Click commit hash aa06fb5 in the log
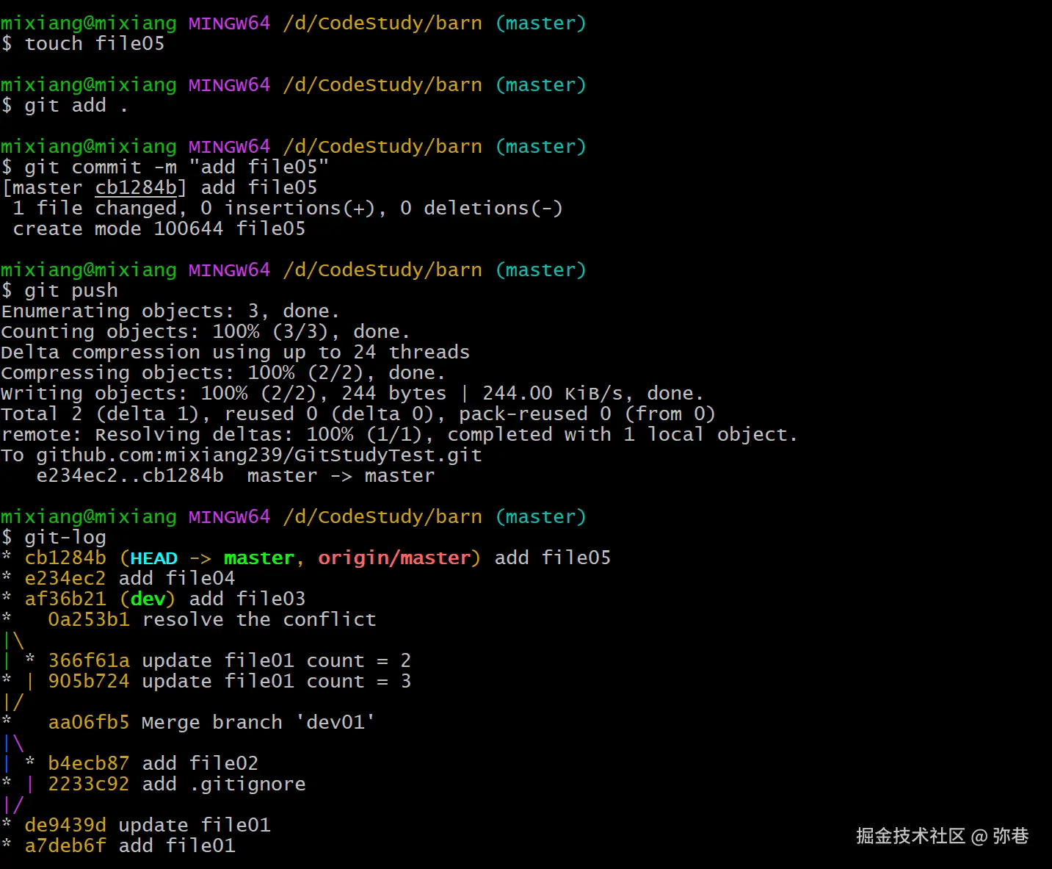This screenshot has width=1052, height=869. click(x=89, y=723)
